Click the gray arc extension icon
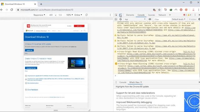 (176, 10)
